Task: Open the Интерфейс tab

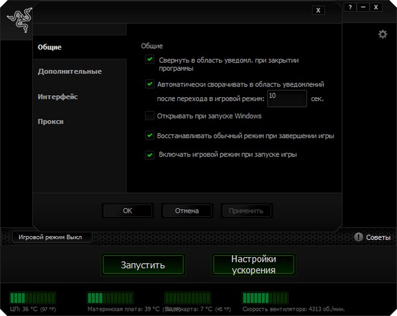Action: (x=58, y=97)
